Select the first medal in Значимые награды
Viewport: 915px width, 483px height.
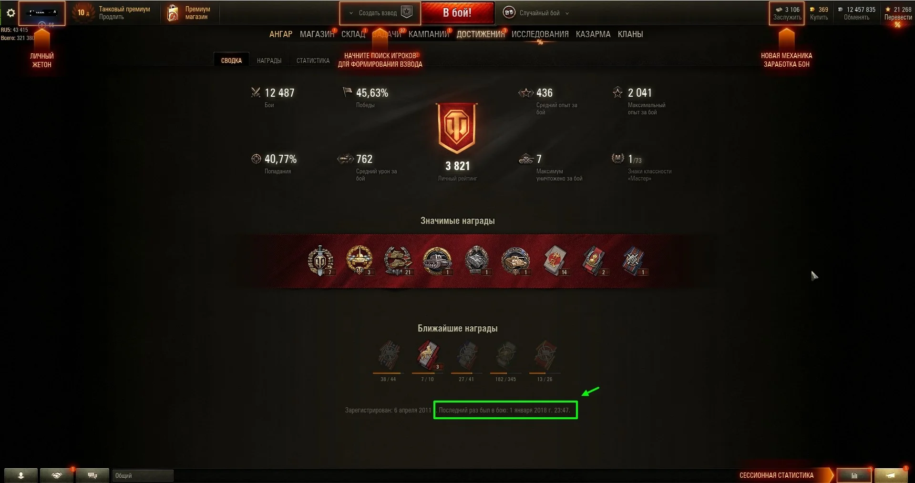pyautogui.click(x=320, y=261)
